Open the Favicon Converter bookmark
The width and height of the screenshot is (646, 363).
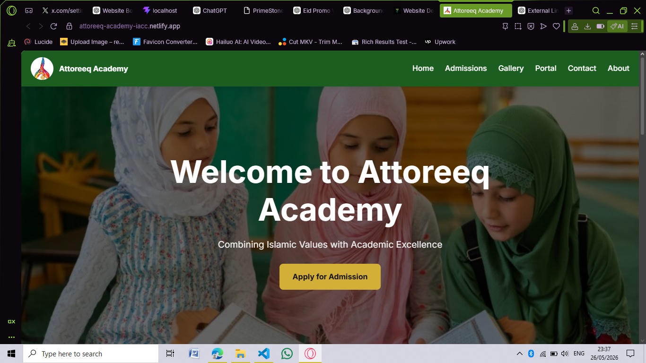coord(166,42)
